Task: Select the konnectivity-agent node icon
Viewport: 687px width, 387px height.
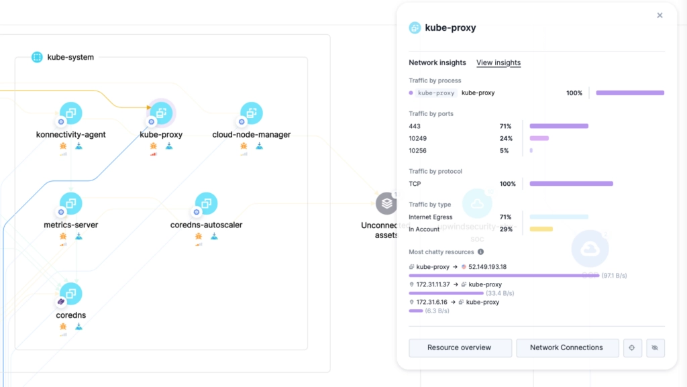Action: [71, 113]
